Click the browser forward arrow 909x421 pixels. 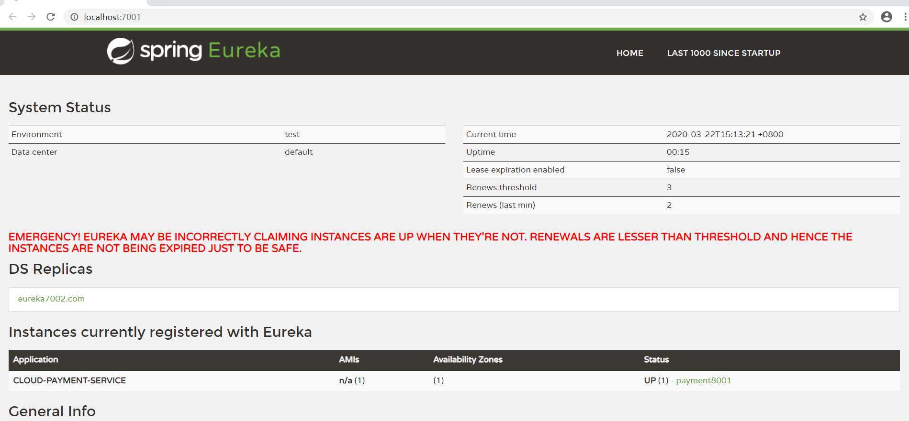pos(32,17)
